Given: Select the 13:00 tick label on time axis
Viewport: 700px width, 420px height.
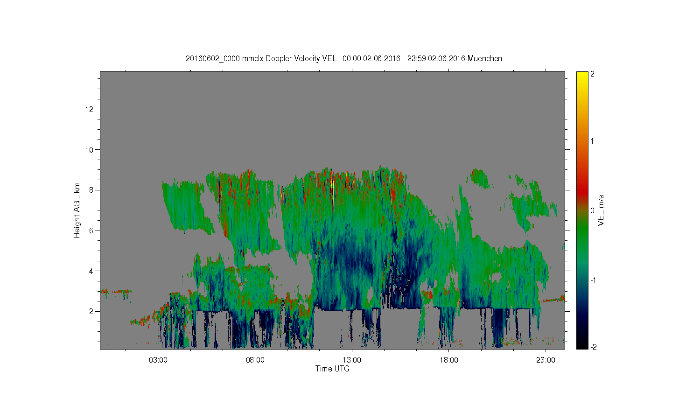Looking at the screenshot, I should 352,360.
